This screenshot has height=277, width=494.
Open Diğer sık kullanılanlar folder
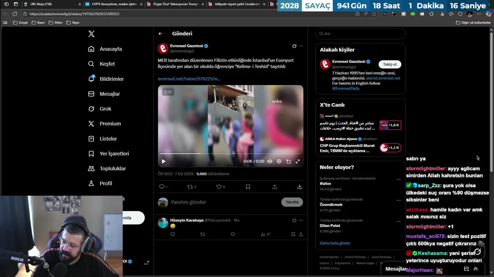click(473, 23)
